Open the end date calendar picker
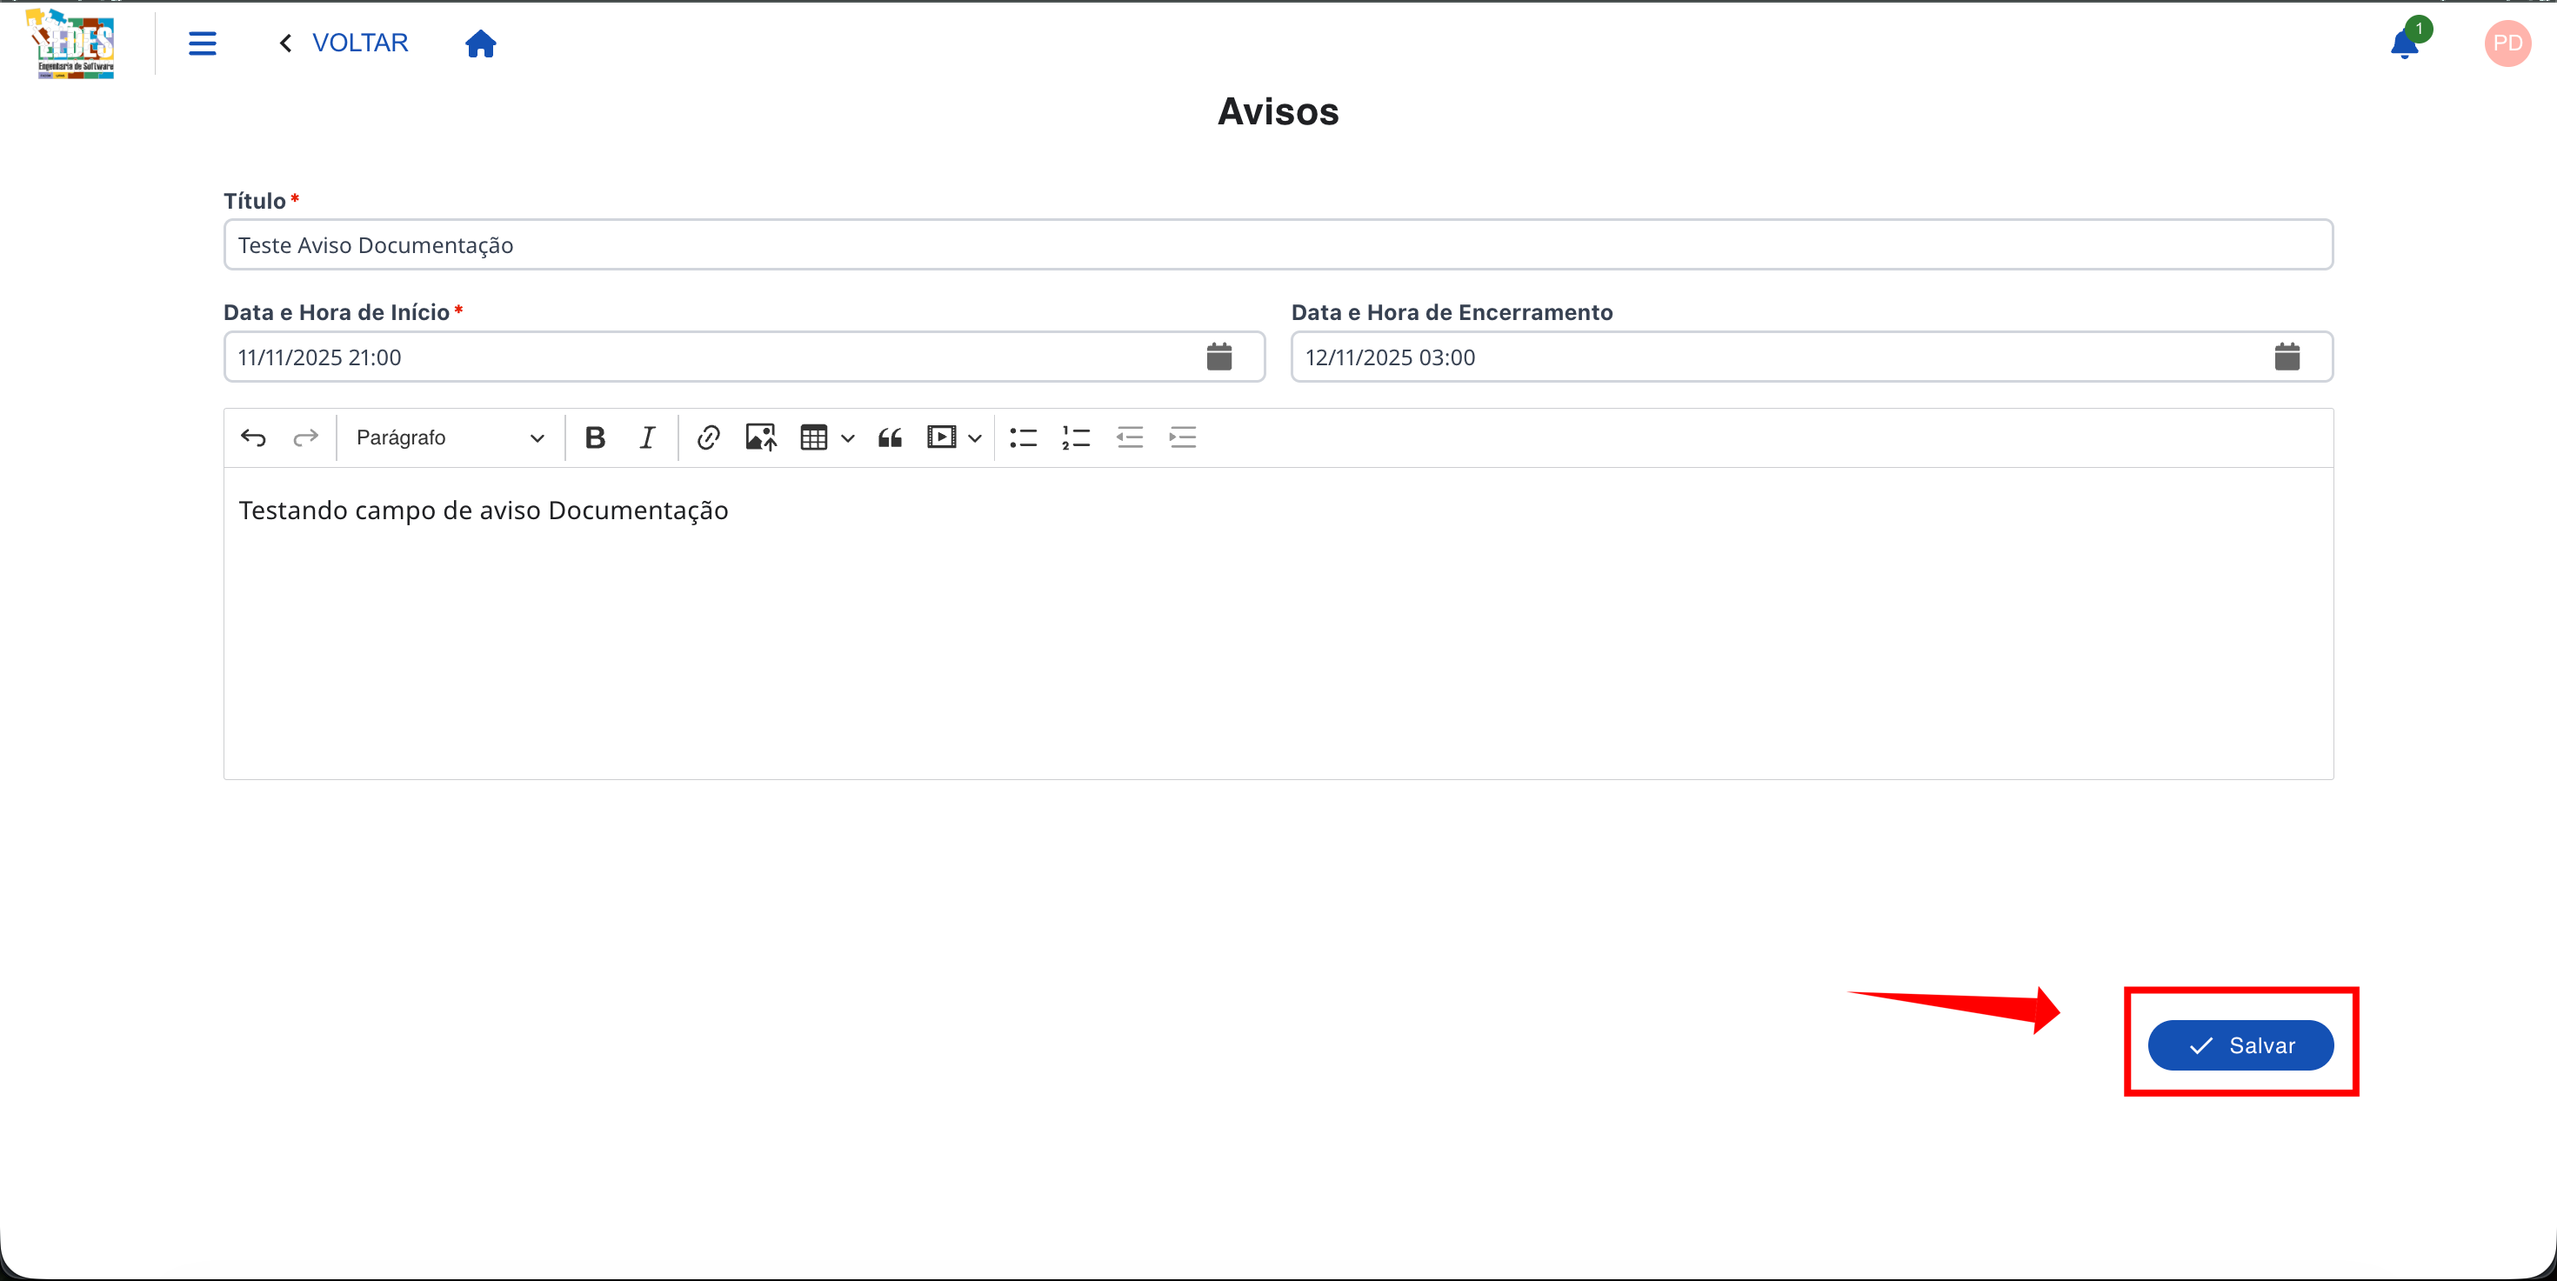Image resolution: width=2557 pixels, height=1281 pixels. click(x=2286, y=357)
